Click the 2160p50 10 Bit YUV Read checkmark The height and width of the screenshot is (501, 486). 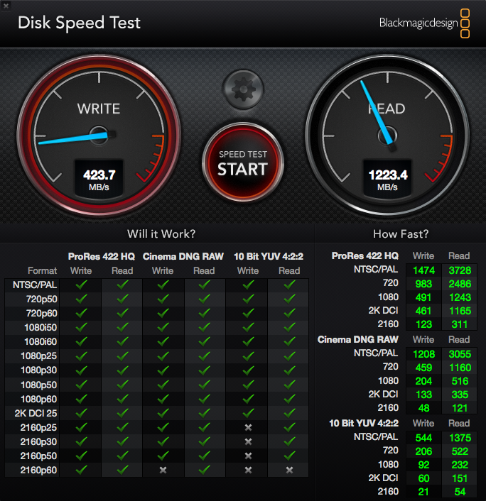click(x=289, y=456)
